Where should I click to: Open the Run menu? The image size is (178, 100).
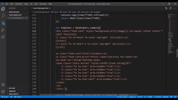(36, 4)
